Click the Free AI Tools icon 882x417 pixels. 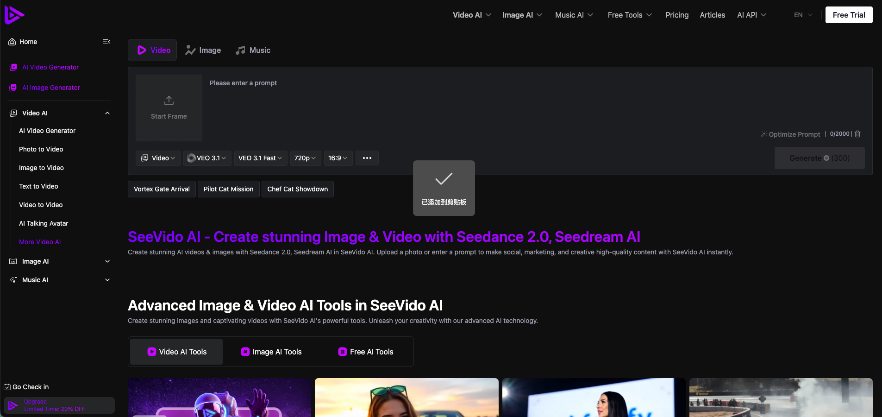tap(343, 352)
